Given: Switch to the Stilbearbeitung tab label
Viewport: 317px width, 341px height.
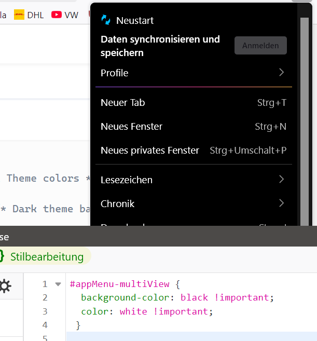Looking at the screenshot, I should (47, 256).
